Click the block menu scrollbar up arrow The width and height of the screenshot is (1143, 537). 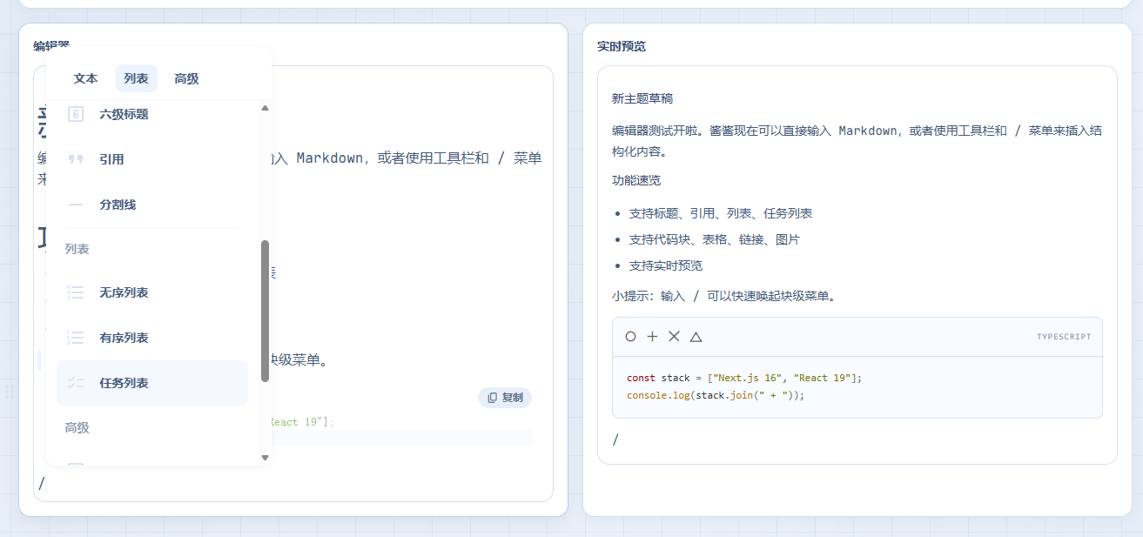pyautogui.click(x=266, y=108)
